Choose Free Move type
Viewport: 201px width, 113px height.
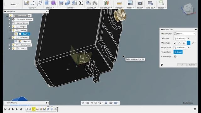[175, 43]
